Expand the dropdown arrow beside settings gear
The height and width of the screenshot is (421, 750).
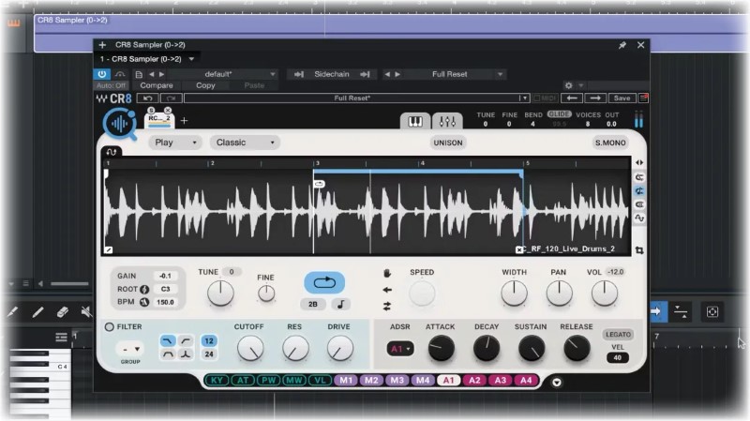[x=580, y=85]
